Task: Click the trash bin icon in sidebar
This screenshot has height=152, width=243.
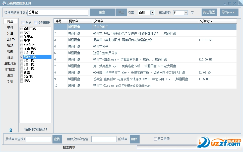Action: pos(11,130)
